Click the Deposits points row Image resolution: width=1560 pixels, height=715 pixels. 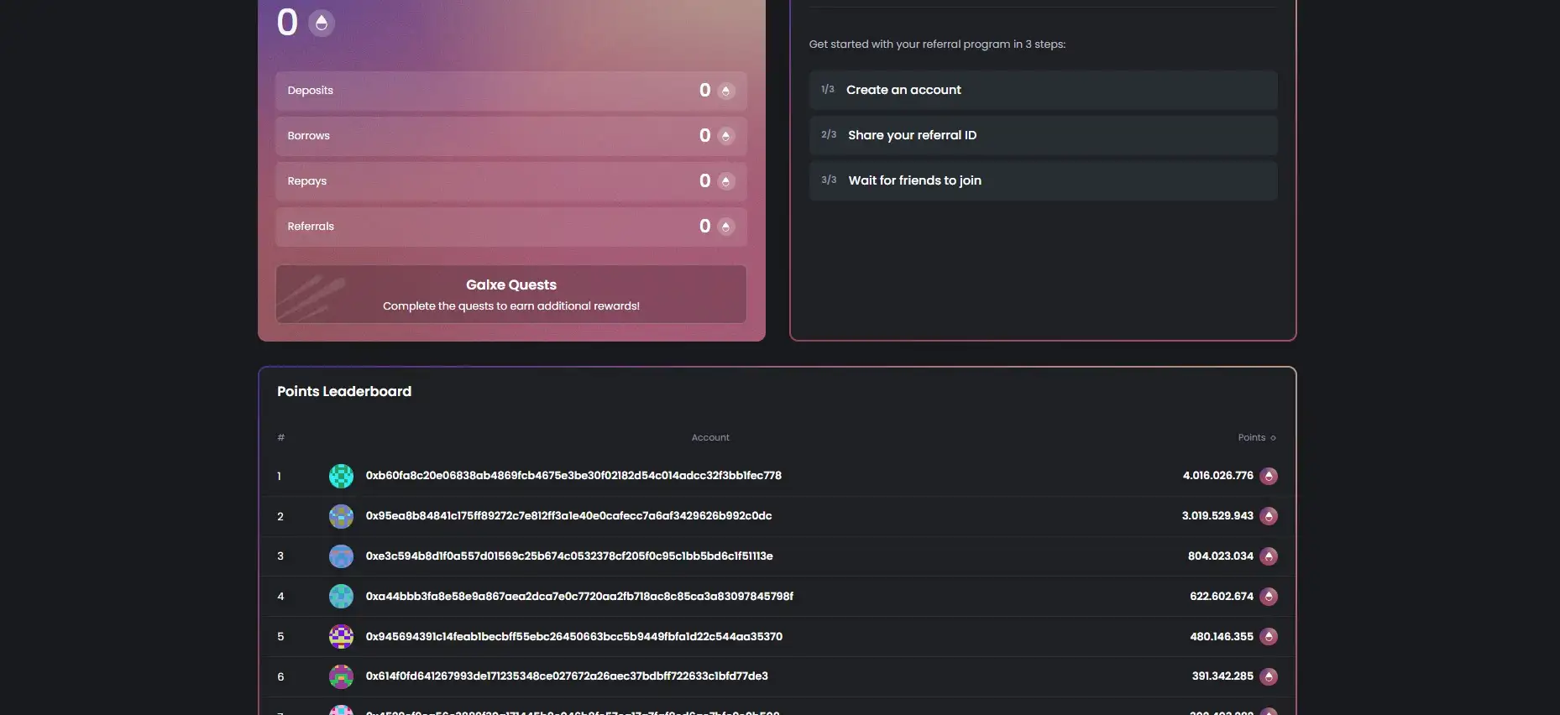[x=510, y=91]
